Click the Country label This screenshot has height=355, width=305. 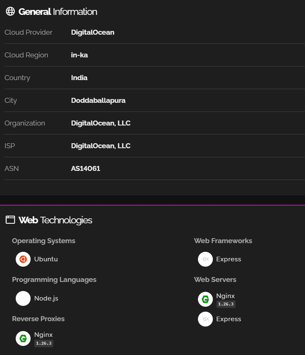17,78
